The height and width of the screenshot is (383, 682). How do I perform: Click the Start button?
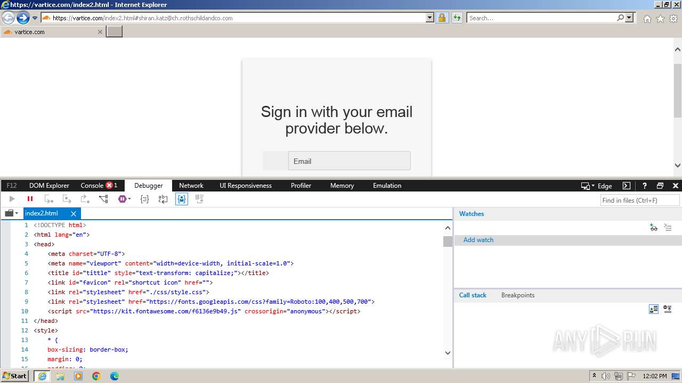click(15, 376)
